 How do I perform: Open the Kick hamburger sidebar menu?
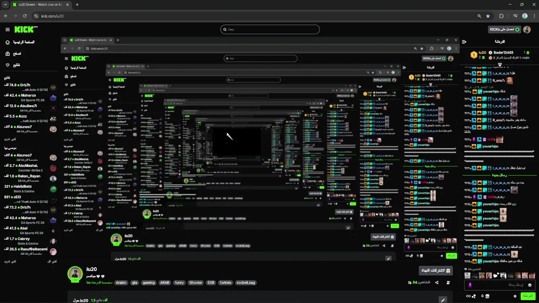[7, 29]
